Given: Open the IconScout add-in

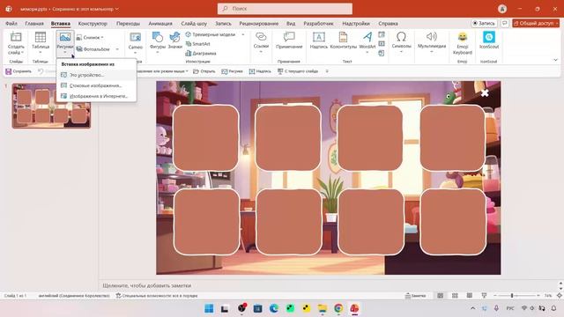Looking at the screenshot, I should pos(489,41).
